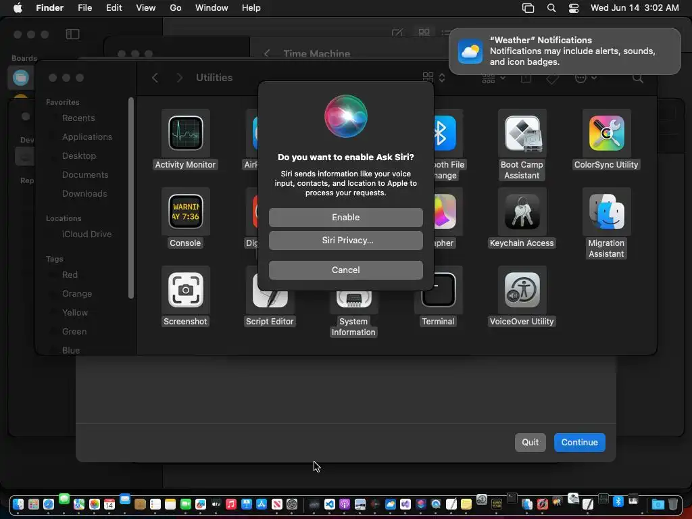This screenshot has height=519, width=692.
Task: Select the Red tag in sidebar
Action: click(70, 275)
